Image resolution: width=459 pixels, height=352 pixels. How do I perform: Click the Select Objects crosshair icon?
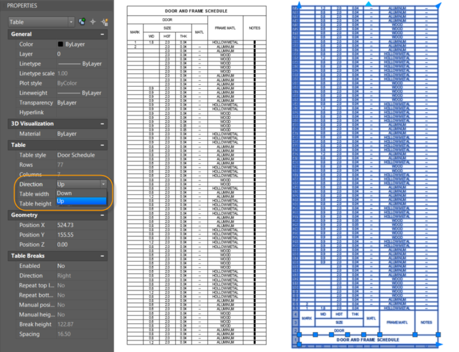(93, 22)
